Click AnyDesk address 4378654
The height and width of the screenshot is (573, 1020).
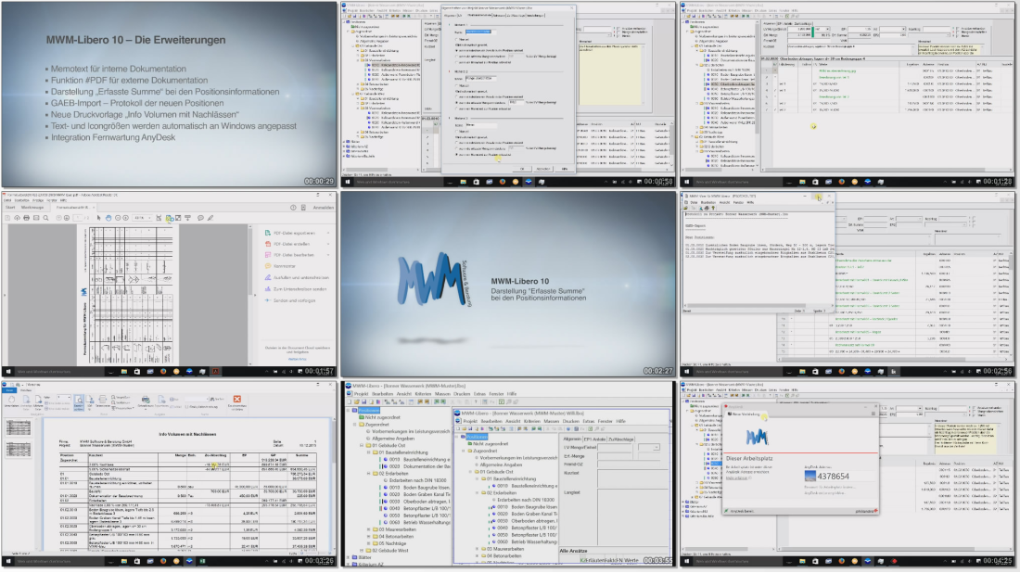tap(834, 476)
